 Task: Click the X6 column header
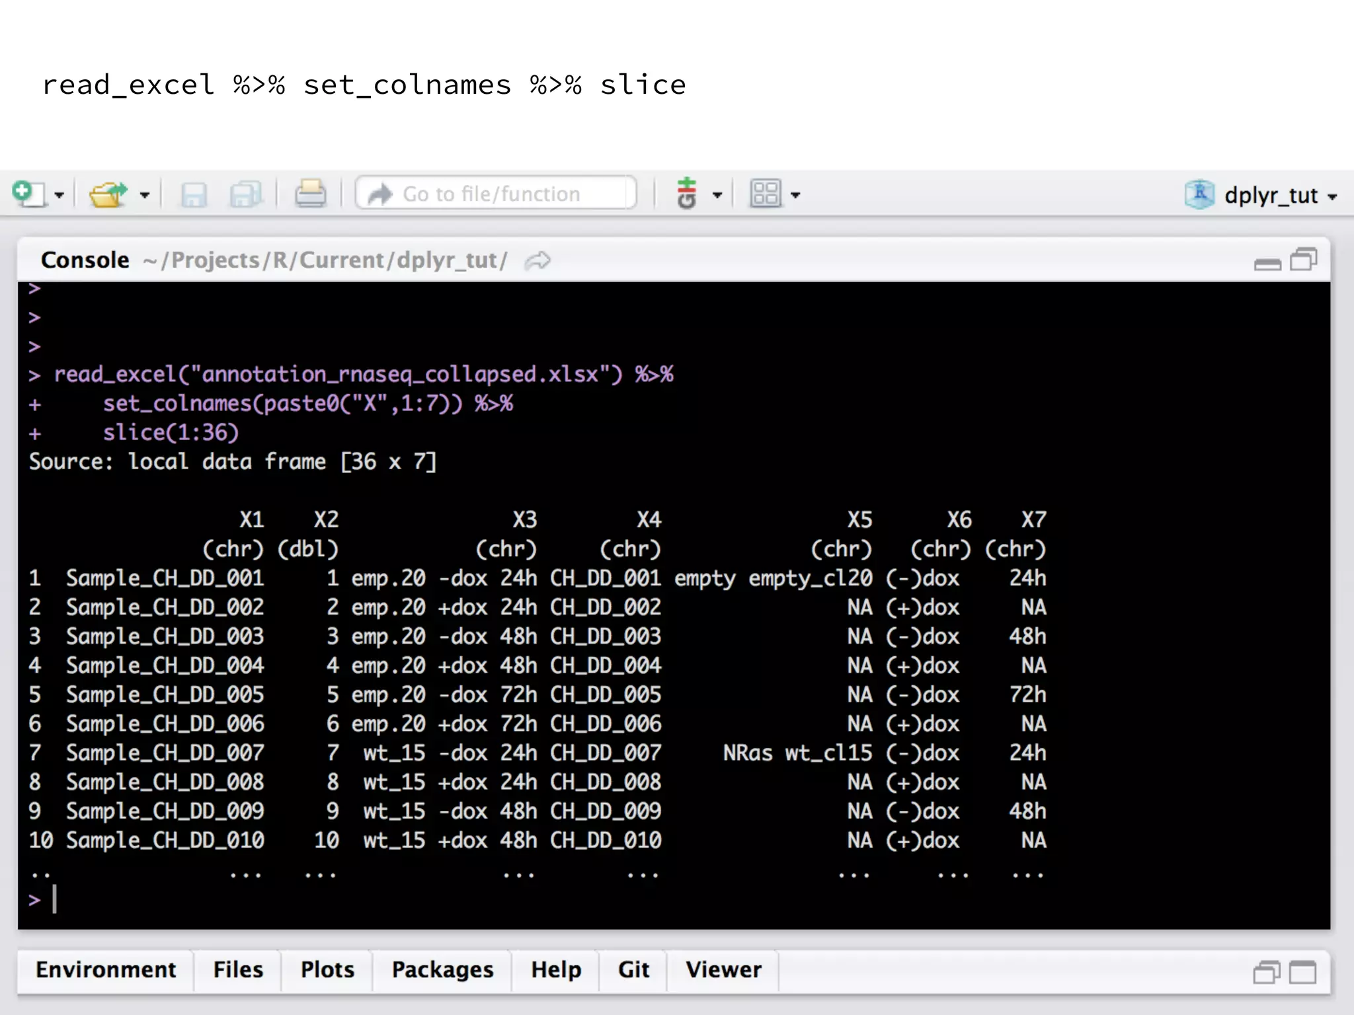coord(959,520)
